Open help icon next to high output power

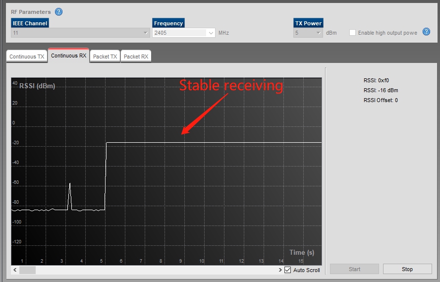coord(426,32)
